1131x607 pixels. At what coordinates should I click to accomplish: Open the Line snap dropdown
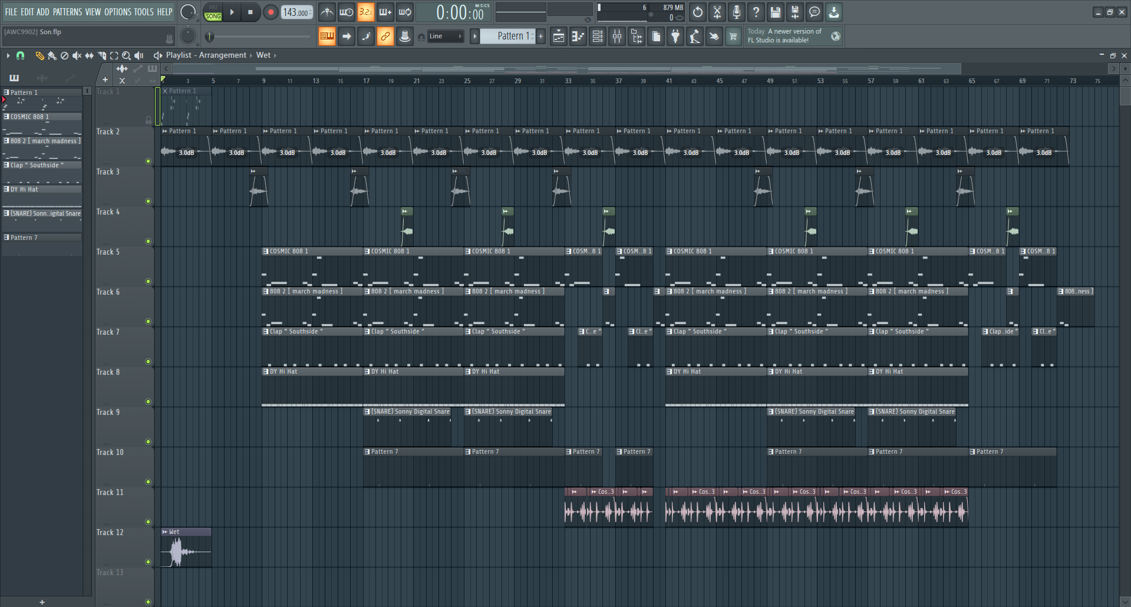446,37
